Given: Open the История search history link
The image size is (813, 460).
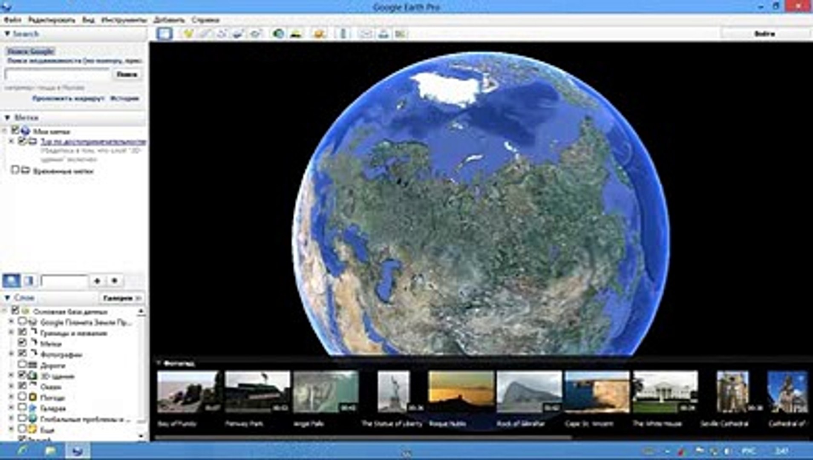Looking at the screenshot, I should coord(125,98).
